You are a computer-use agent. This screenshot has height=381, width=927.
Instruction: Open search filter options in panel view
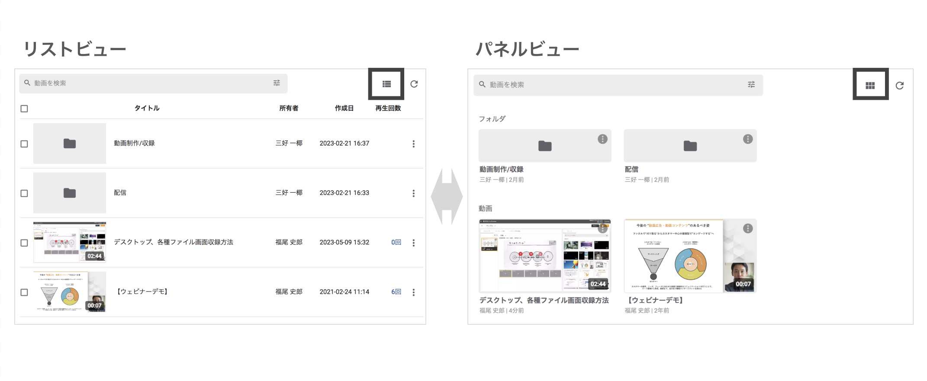(751, 85)
